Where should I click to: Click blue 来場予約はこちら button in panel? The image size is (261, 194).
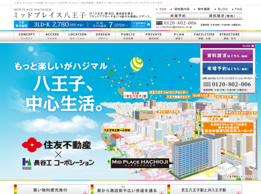tap(227, 68)
